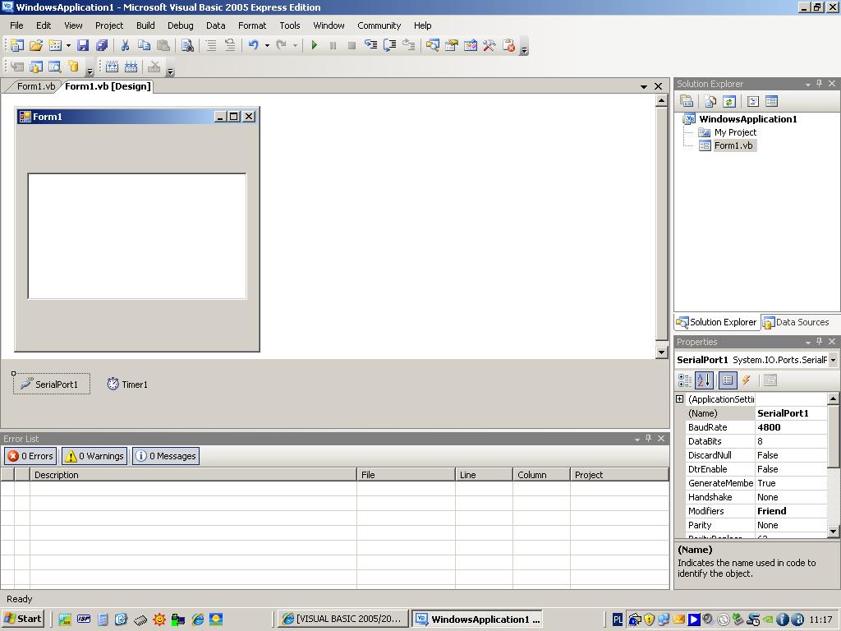The image size is (841, 631).
Task: Show Events via lightning bolt in Properties
Action: point(746,380)
